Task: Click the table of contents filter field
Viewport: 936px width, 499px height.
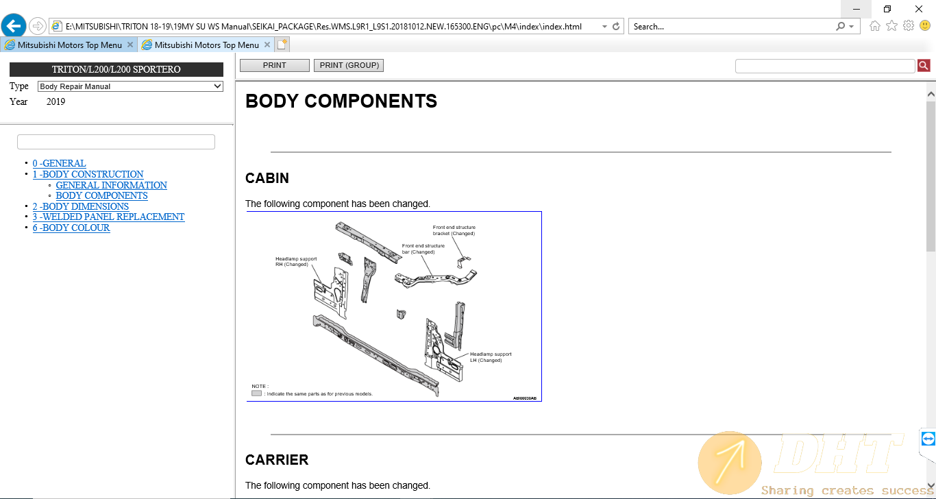Action: 116,142
